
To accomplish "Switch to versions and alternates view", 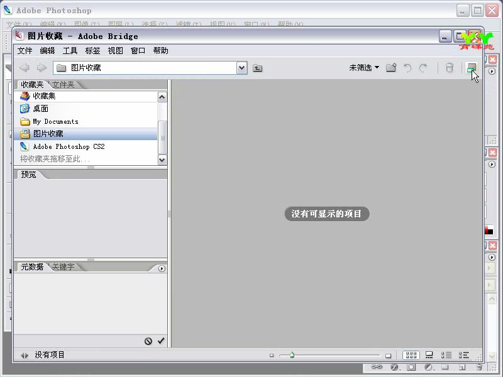I will click(x=463, y=355).
